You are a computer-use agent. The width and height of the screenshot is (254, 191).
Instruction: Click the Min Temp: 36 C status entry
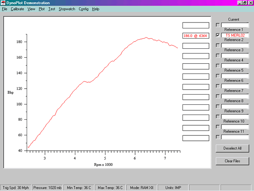coord(79,188)
